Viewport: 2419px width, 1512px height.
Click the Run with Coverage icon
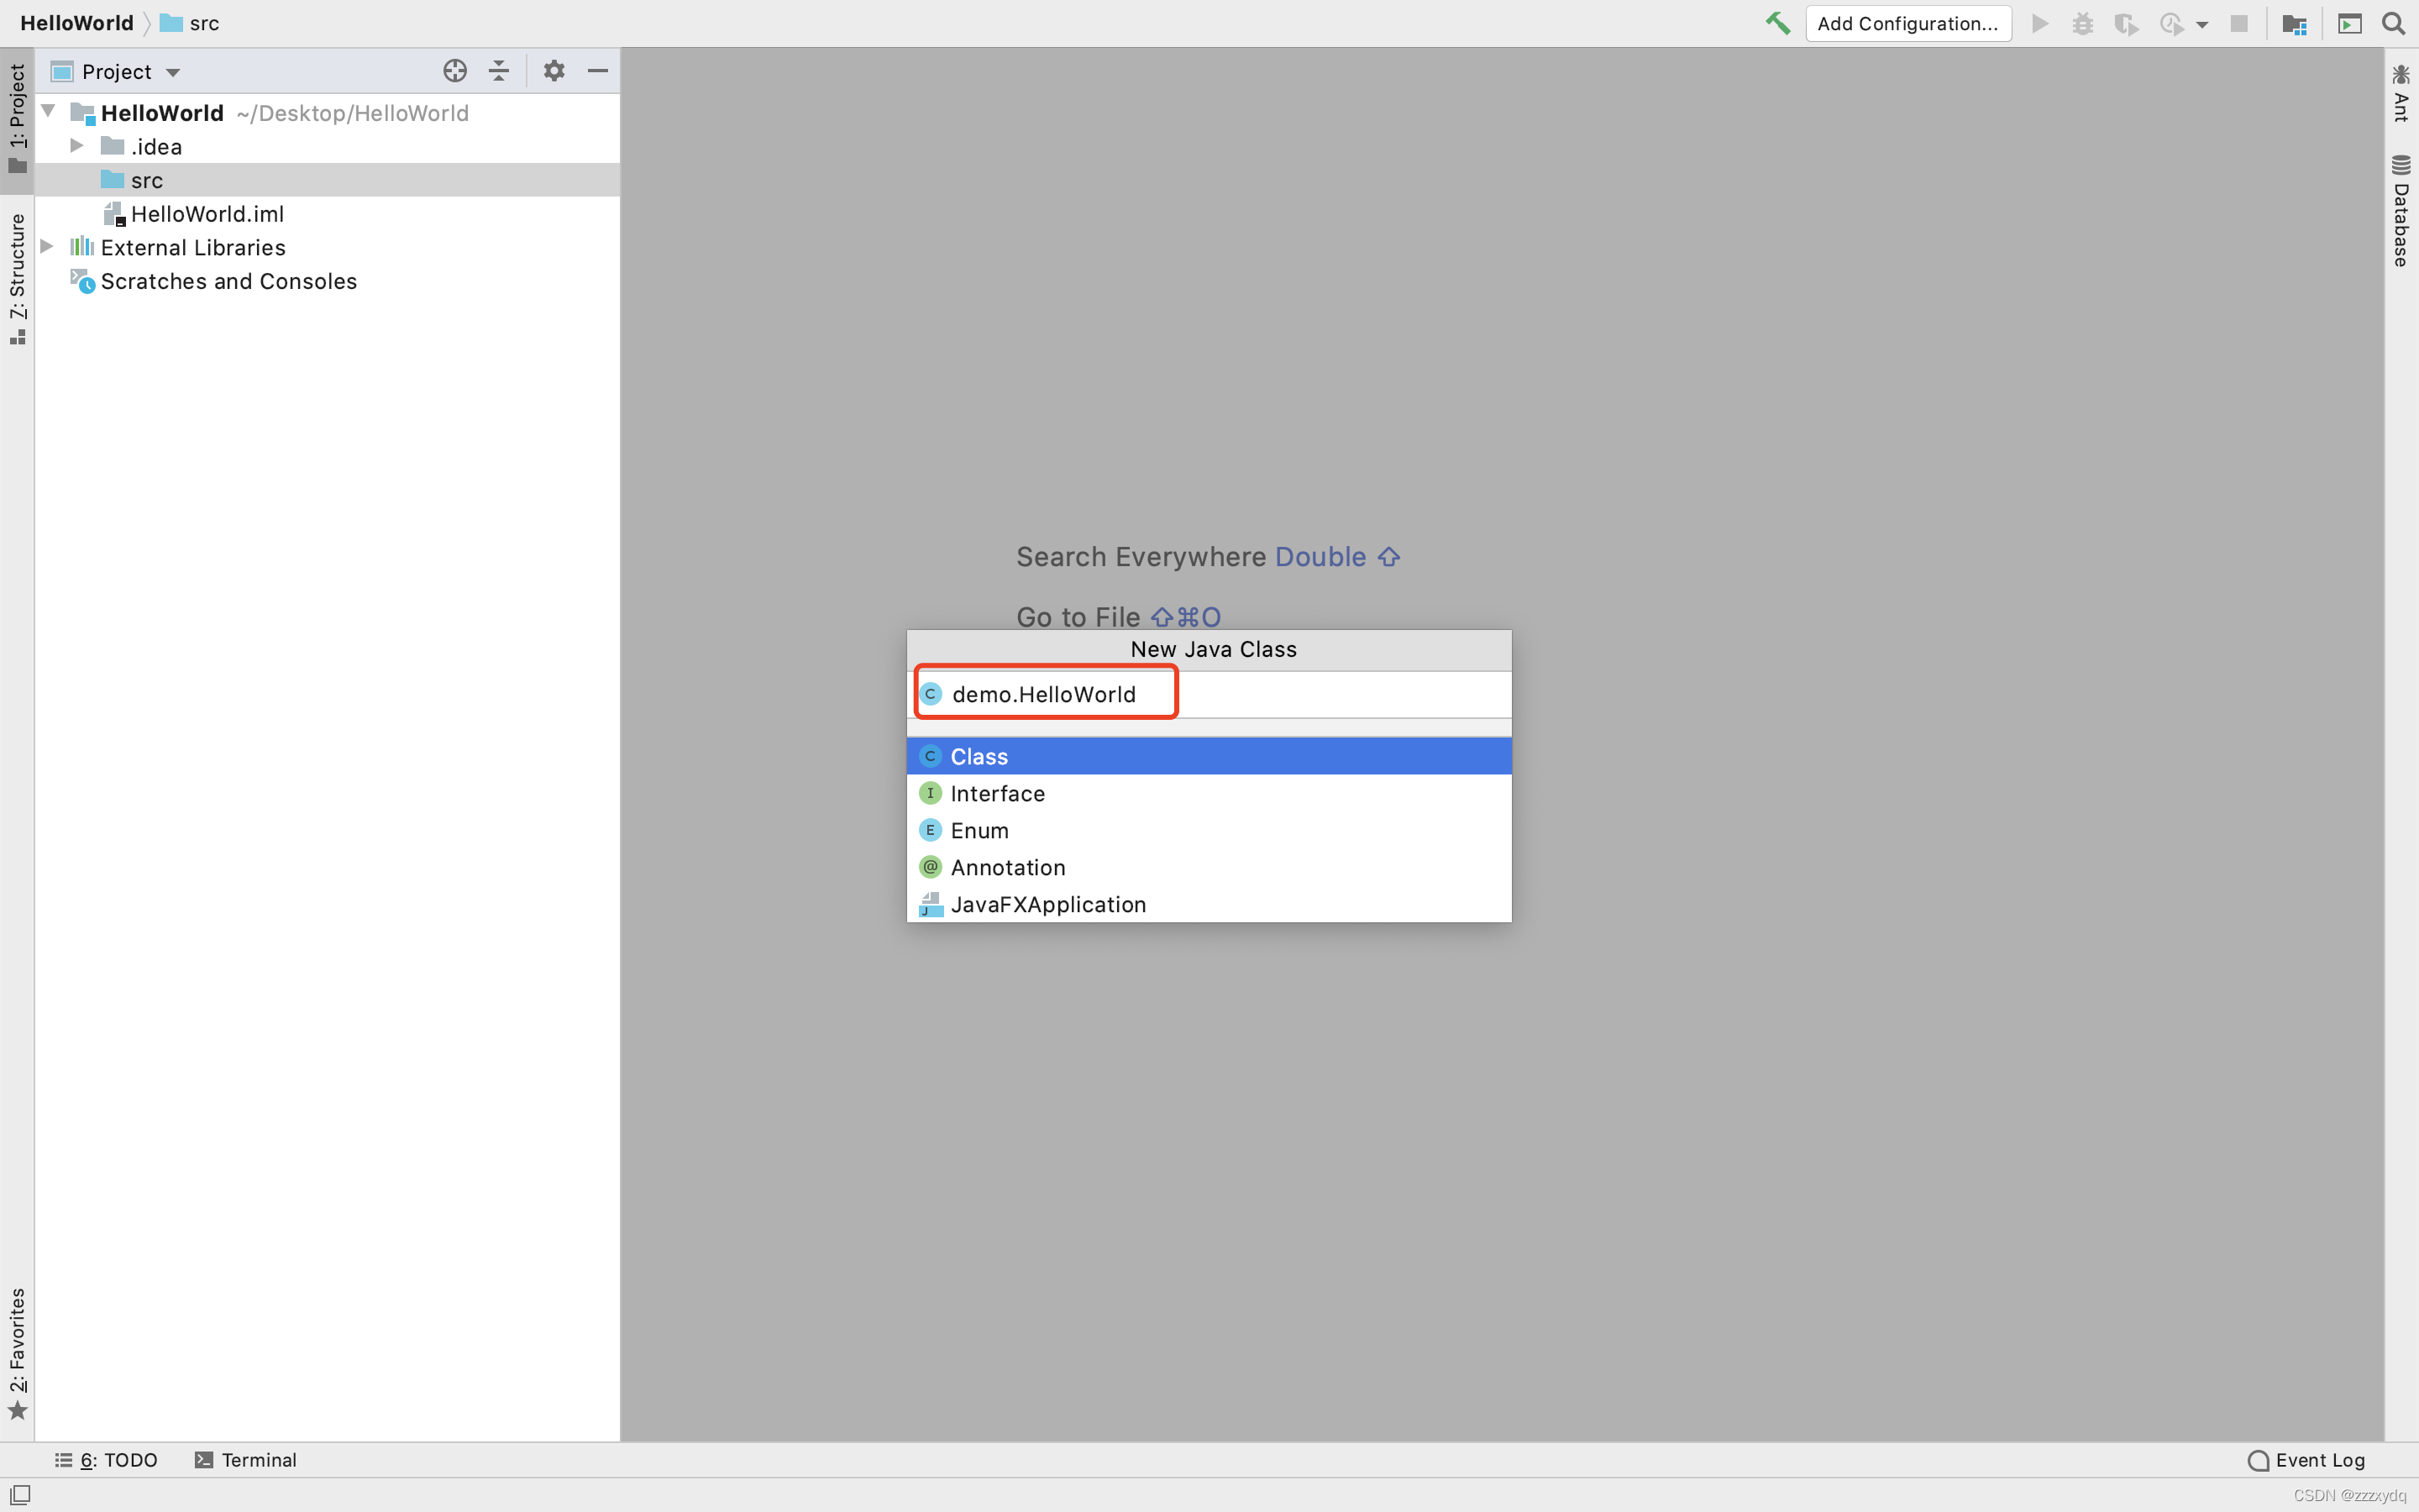coord(2127,23)
